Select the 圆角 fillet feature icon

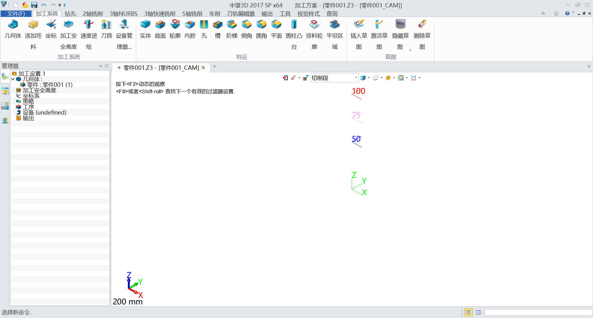[262, 25]
